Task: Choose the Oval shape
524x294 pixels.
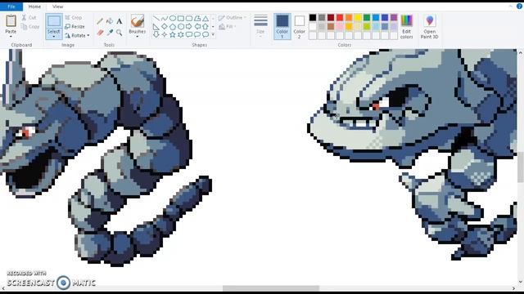Action: click(173, 18)
